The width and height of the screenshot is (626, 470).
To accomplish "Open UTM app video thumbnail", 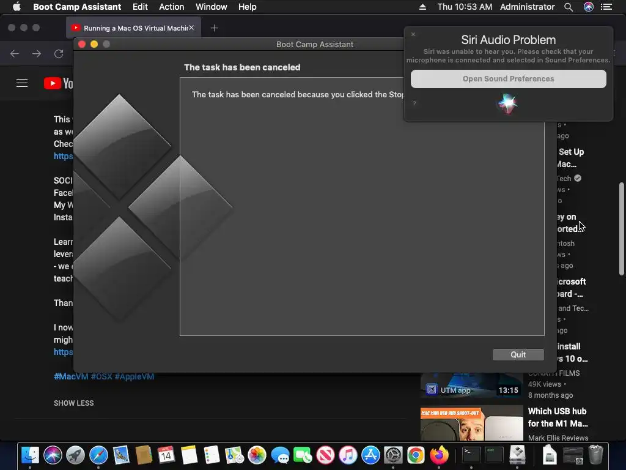I will tap(471, 386).
